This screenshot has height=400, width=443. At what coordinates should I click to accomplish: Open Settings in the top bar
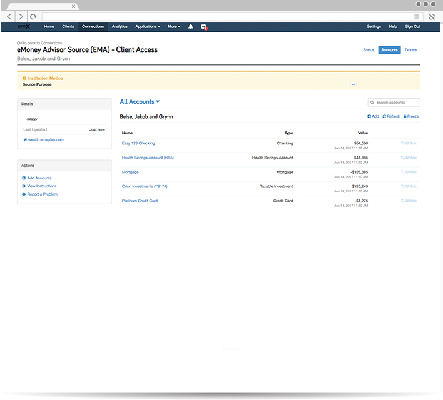374,26
